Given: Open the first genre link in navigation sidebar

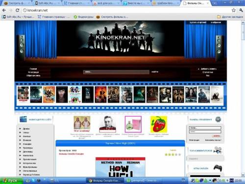Looking at the screenshot, I should (26, 129).
